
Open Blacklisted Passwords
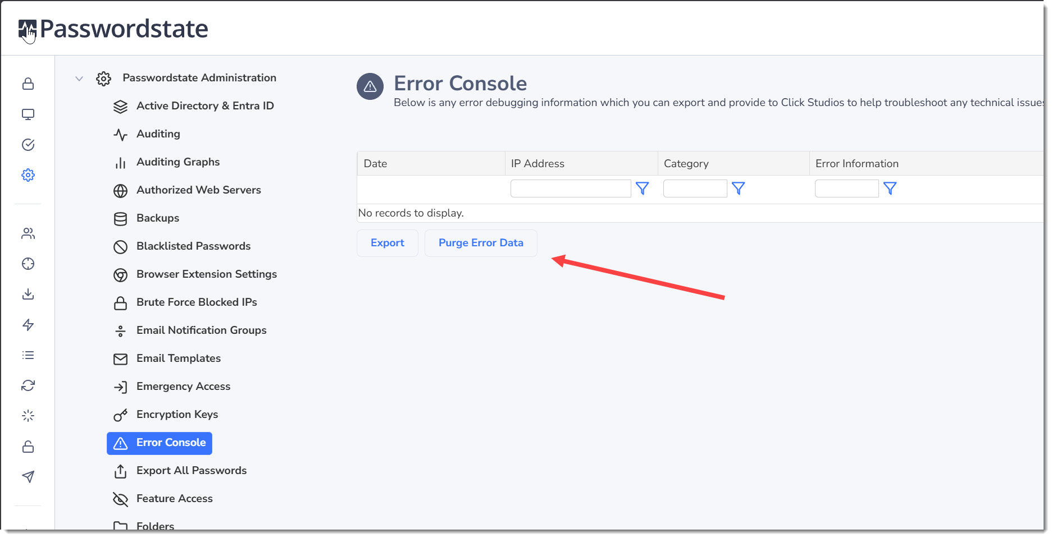click(x=193, y=246)
